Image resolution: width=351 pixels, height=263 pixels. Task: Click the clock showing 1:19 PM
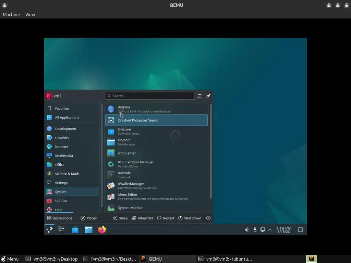tap(283, 230)
